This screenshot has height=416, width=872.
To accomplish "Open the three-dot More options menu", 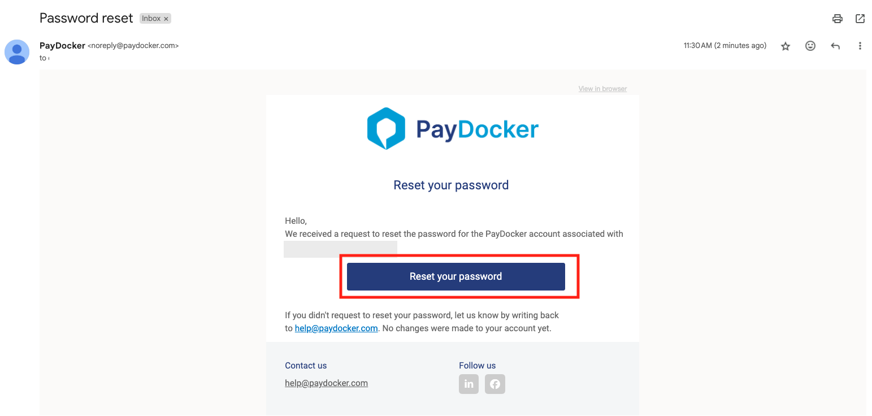I will [x=860, y=46].
